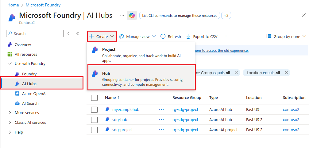Click the Manage view gear icon
Viewport: 309px width, 148px height.
[122, 36]
